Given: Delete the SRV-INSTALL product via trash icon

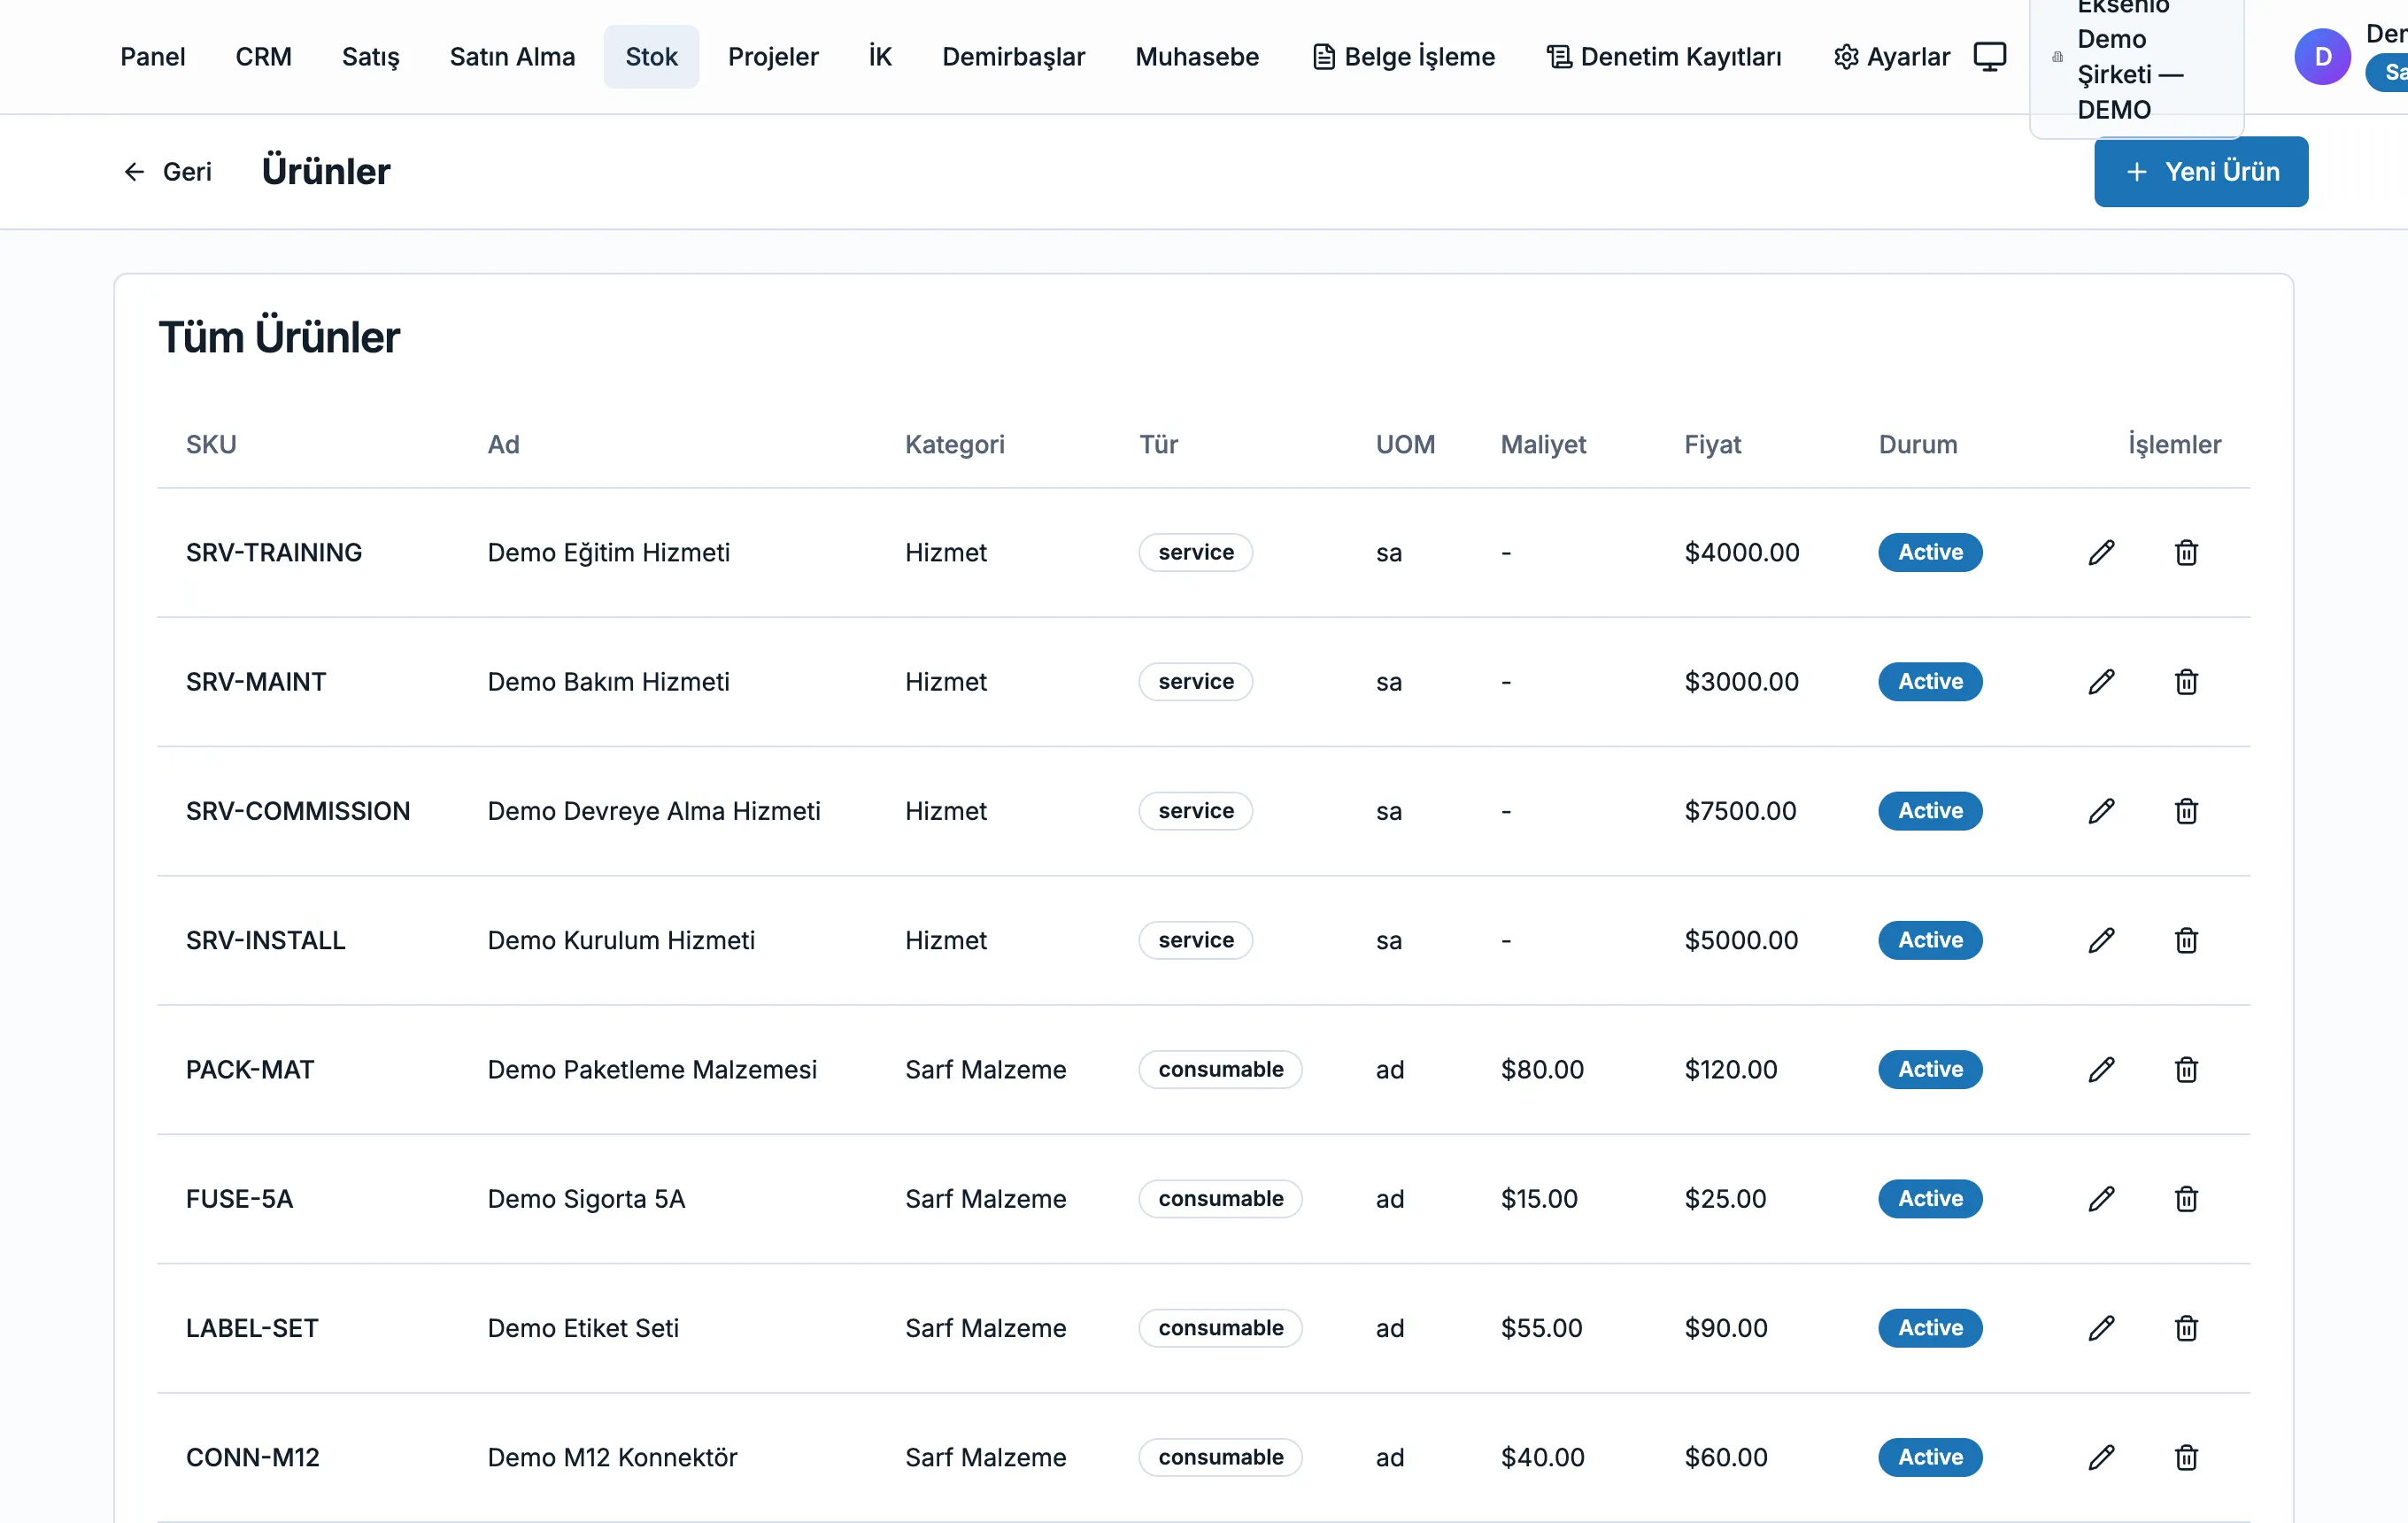Looking at the screenshot, I should pos(2186,940).
